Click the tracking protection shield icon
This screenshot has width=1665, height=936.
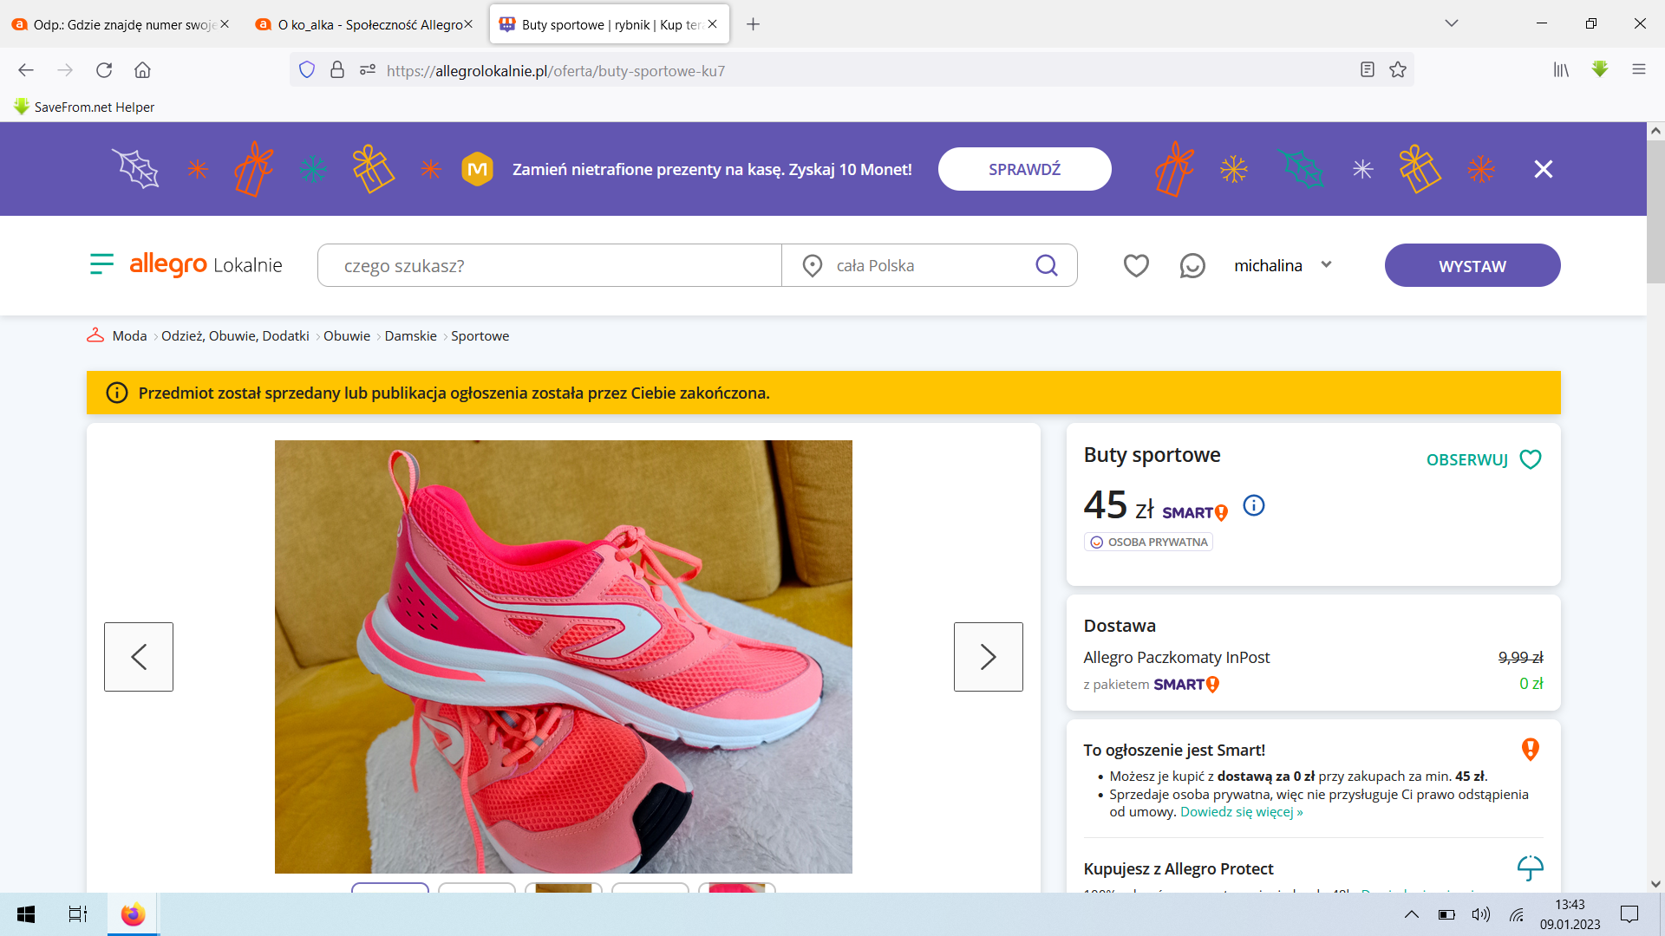[x=307, y=70]
